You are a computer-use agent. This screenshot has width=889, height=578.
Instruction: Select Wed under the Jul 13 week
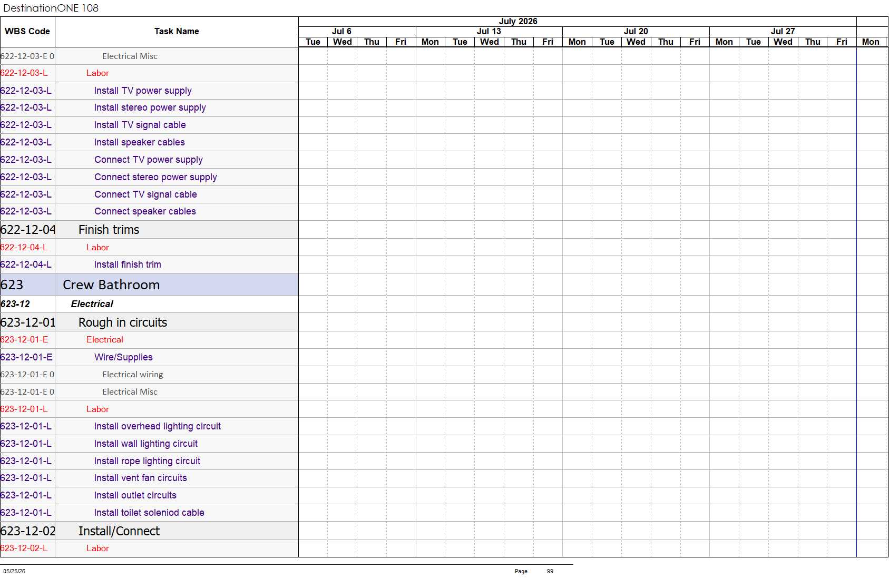[489, 42]
